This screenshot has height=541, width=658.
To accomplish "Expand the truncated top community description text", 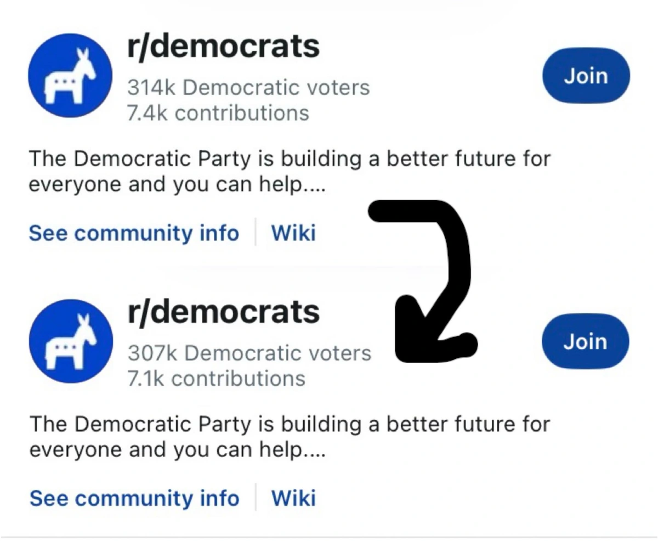I will click(x=290, y=171).
